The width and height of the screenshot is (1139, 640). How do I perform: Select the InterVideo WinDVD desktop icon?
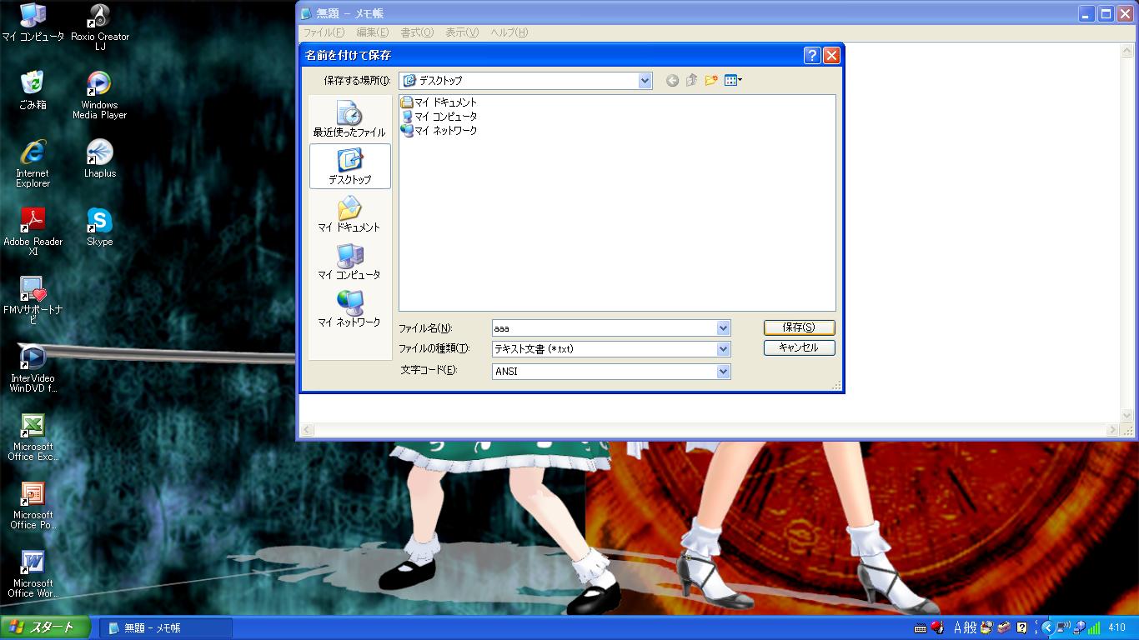pos(33,368)
